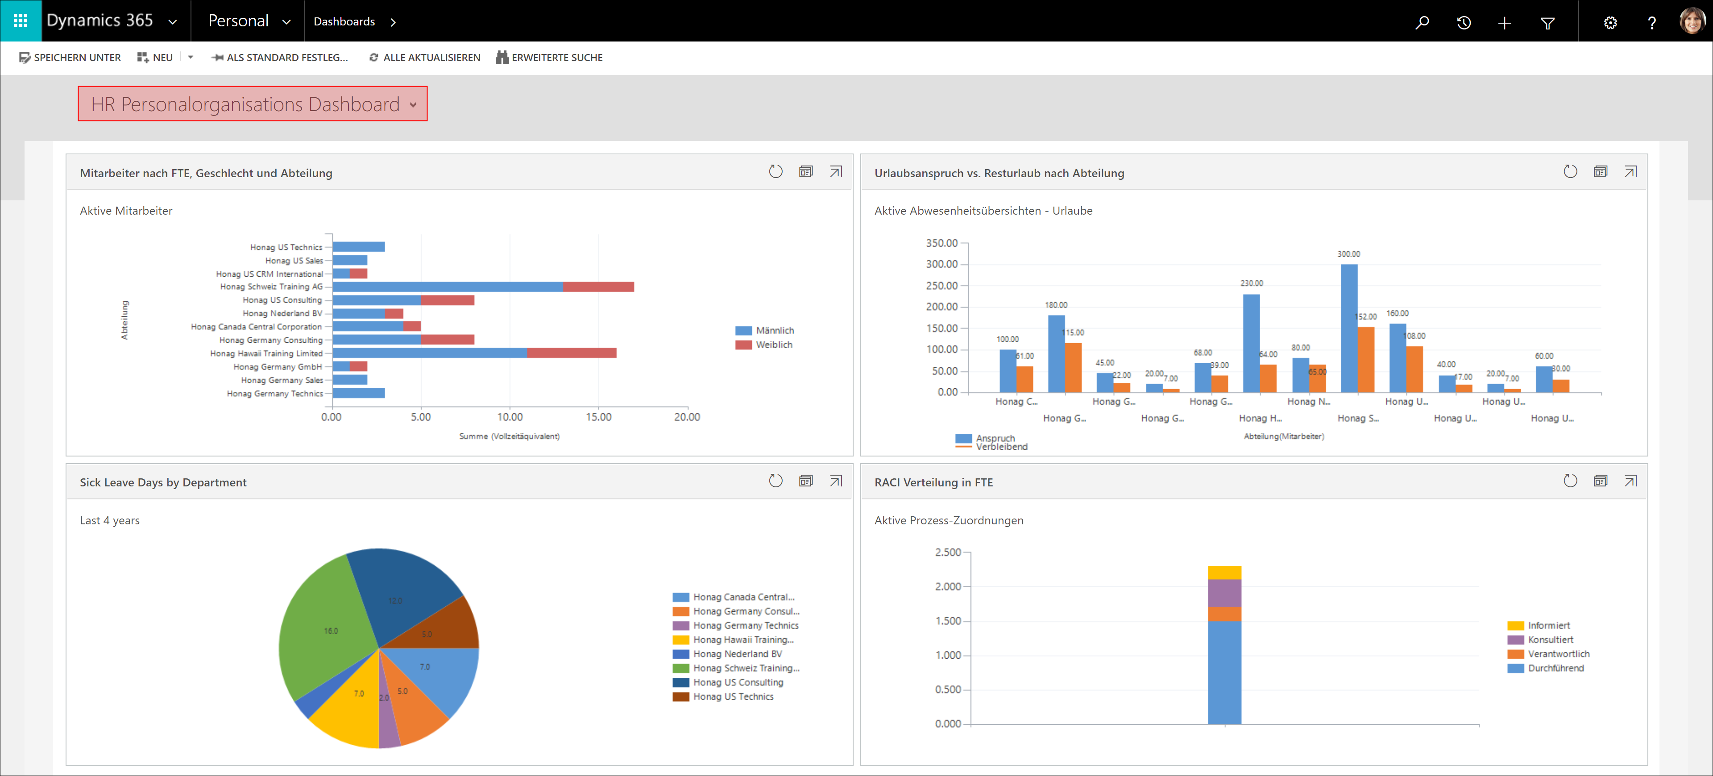The image size is (1713, 776).
Task: Enlarge Mitarbeiter nach FTE chart
Action: (836, 171)
